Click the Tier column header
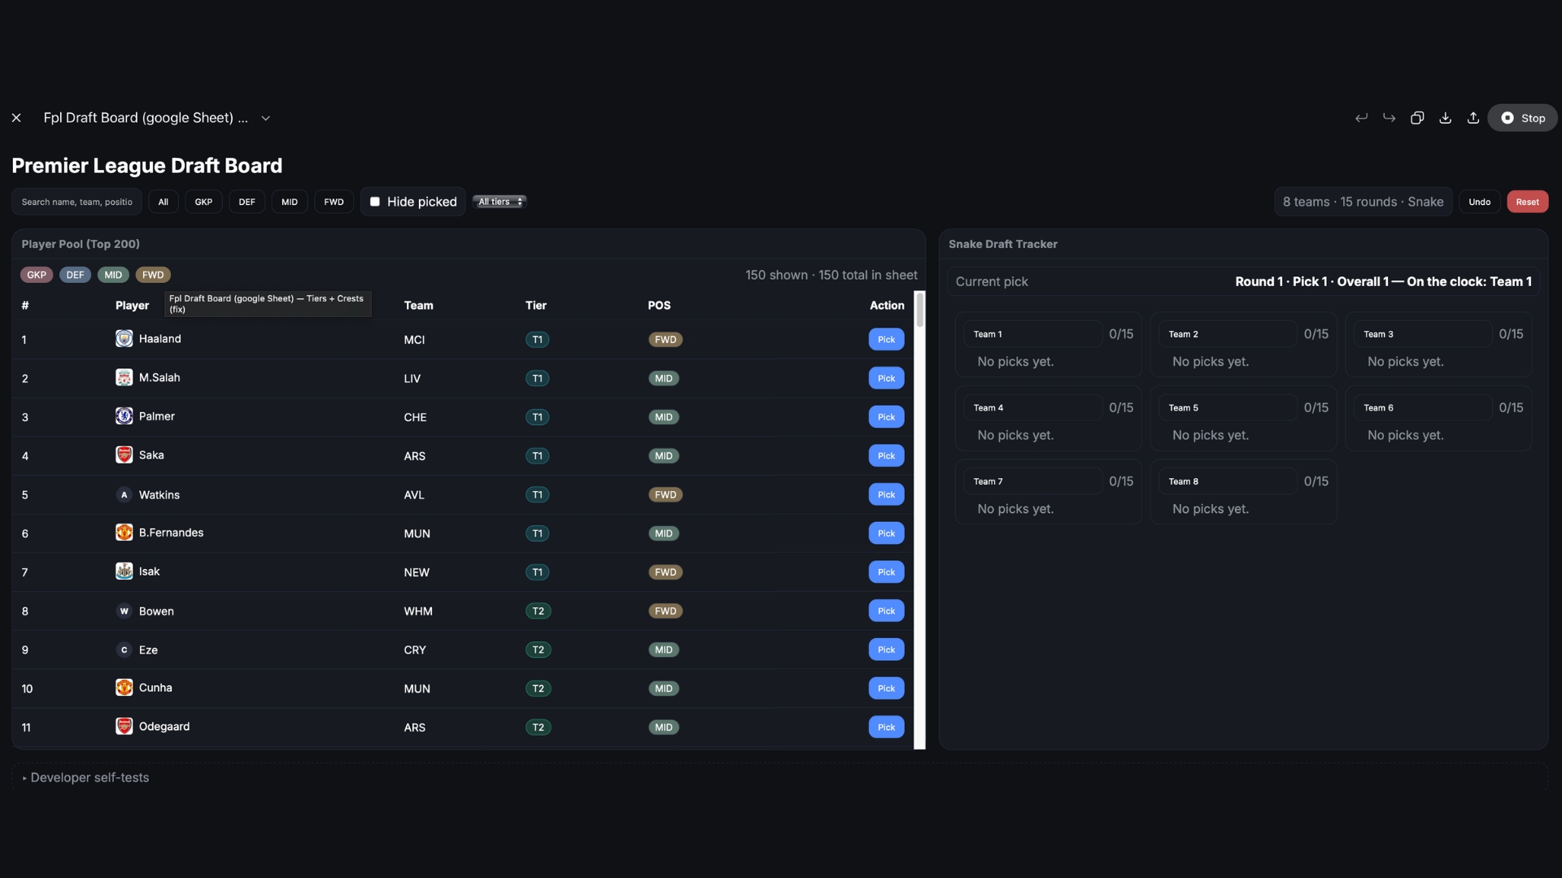Screen dimensions: 1562x878 [x=535, y=306]
